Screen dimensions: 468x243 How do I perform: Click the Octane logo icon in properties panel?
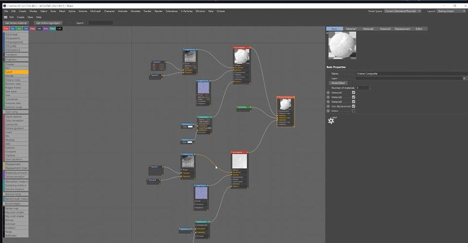[x=331, y=121]
